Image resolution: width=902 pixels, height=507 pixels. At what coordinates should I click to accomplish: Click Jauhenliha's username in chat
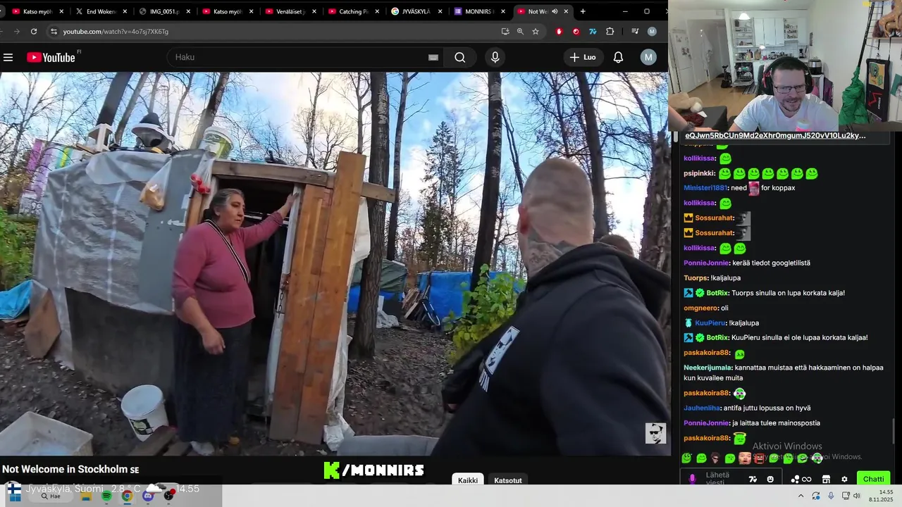pos(702,408)
